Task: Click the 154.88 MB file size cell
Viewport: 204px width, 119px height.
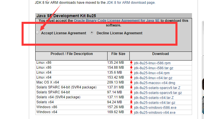Action: click(x=115, y=68)
